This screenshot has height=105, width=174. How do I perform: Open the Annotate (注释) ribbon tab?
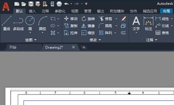coord(45,11)
